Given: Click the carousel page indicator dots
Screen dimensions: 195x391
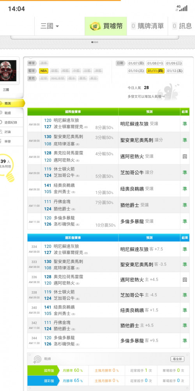Looking at the screenshot, I should click(95, 42).
